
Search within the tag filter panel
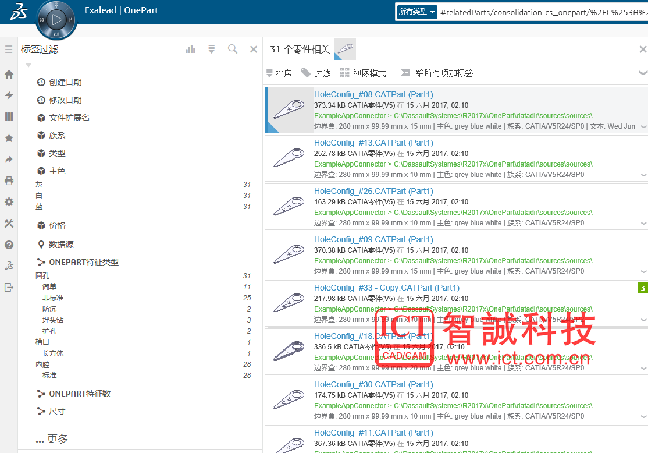point(233,49)
